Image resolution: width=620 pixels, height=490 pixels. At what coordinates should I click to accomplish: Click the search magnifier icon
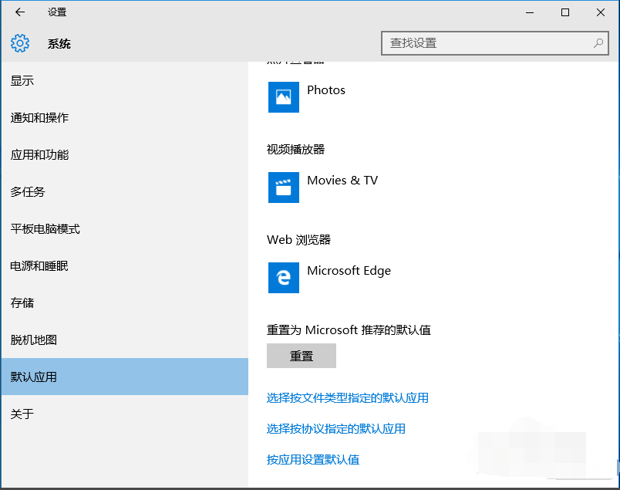(x=598, y=43)
